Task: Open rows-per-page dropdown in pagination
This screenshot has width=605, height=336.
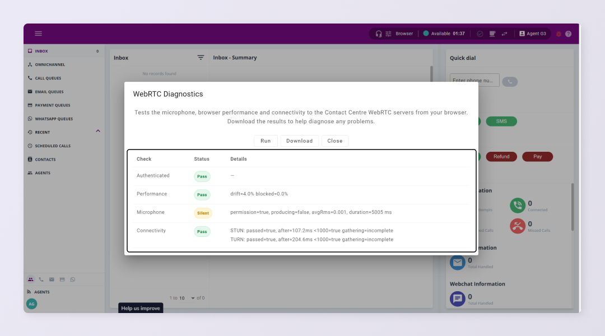Action: [x=193, y=298]
